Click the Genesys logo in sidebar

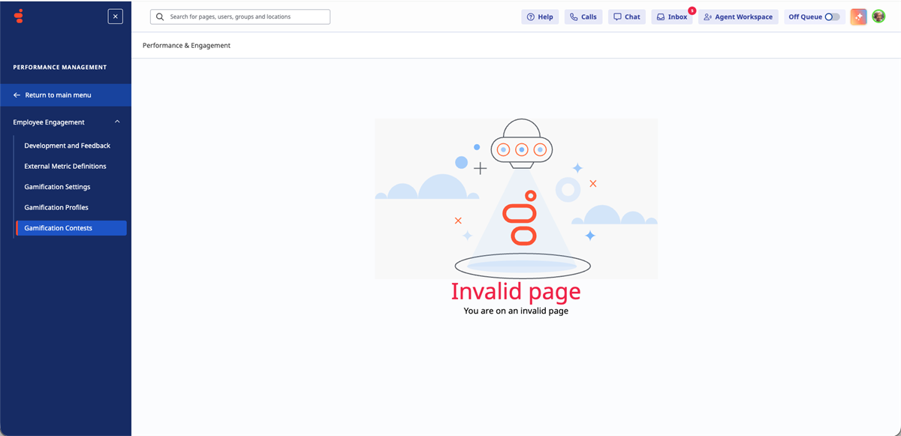tap(18, 16)
